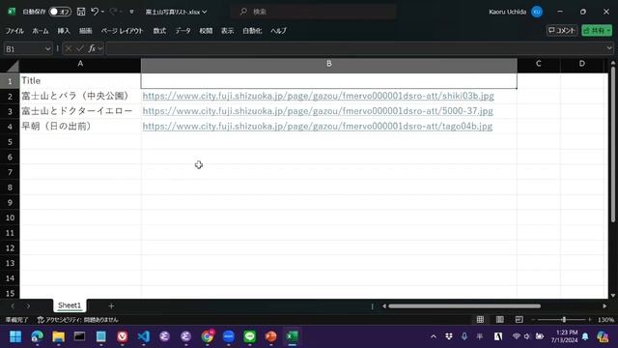Select row 5 header
The width and height of the screenshot is (618, 348).
click(x=10, y=142)
